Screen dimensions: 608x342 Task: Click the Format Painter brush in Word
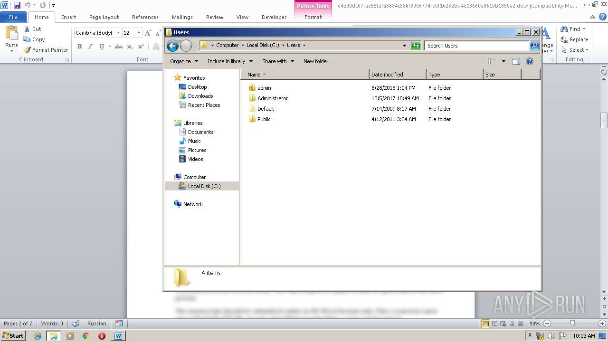coord(46,50)
